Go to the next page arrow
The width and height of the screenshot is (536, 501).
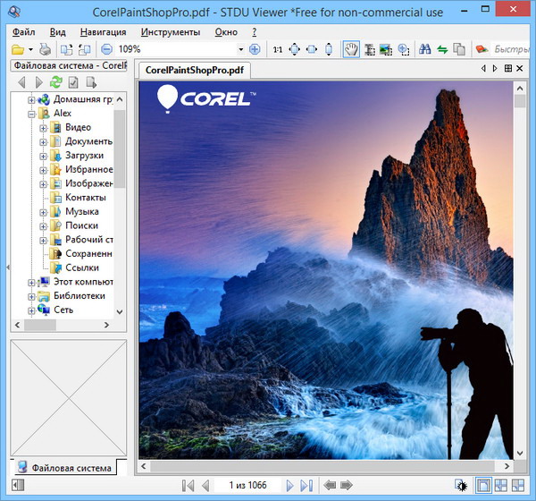(289, 485)
